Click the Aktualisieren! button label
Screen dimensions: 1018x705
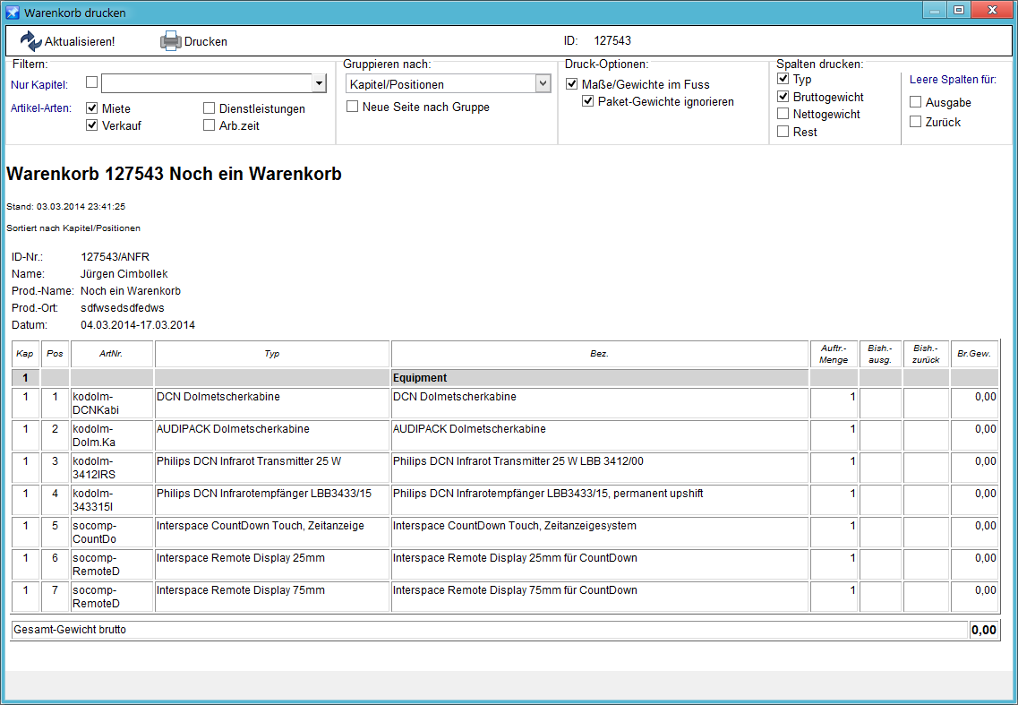coord(80,41)
